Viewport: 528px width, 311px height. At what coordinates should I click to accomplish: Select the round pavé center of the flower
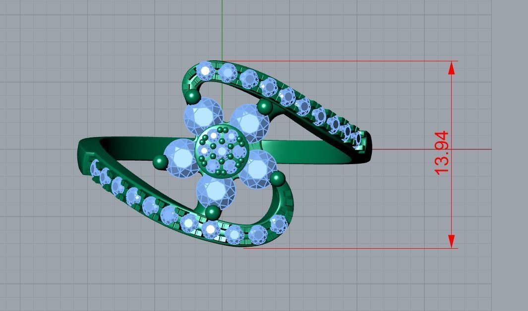[x=222, y=151]
